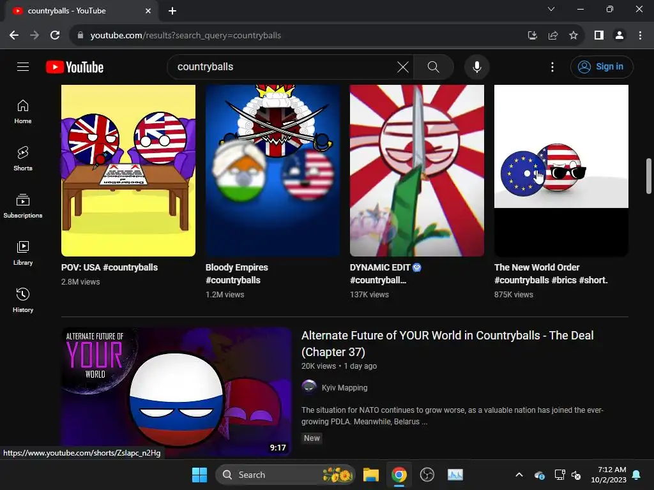The height and width of the screenshot is (490, 654).
Task: Click the page vertical scrollbar thumb
Action: (649, 176)
